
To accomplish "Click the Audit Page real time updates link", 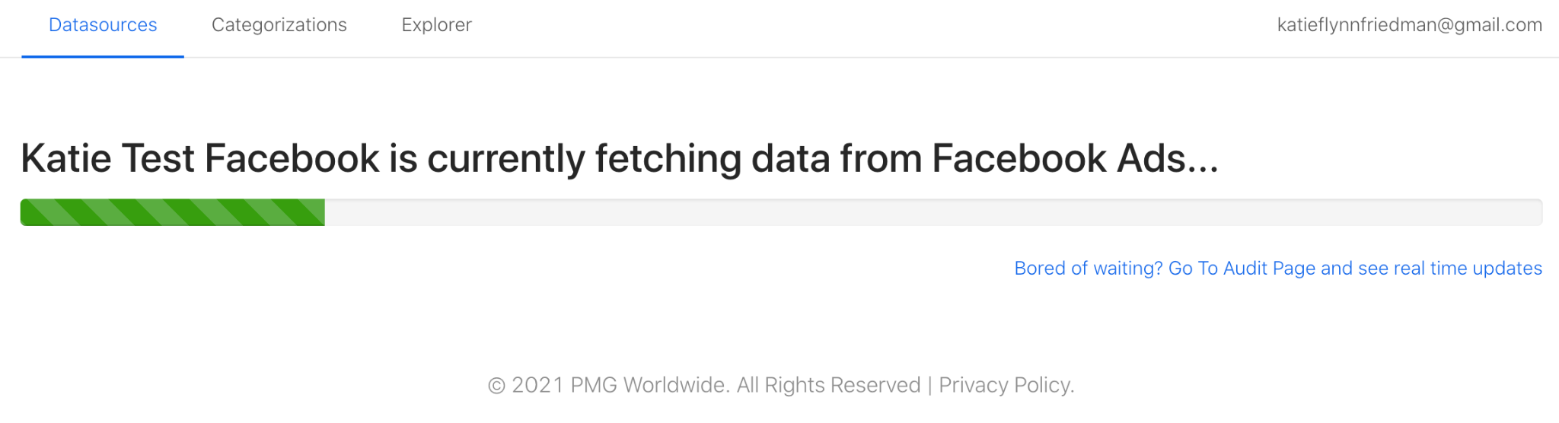I will pyautogui.click(x=1277, y=269).
